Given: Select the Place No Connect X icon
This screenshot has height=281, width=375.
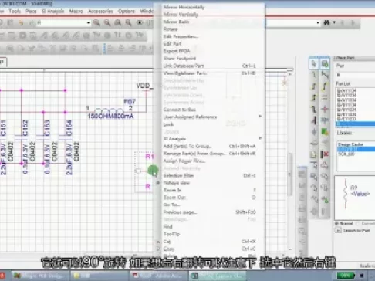Looking at the screenshot, I should (x=325, y=154).
